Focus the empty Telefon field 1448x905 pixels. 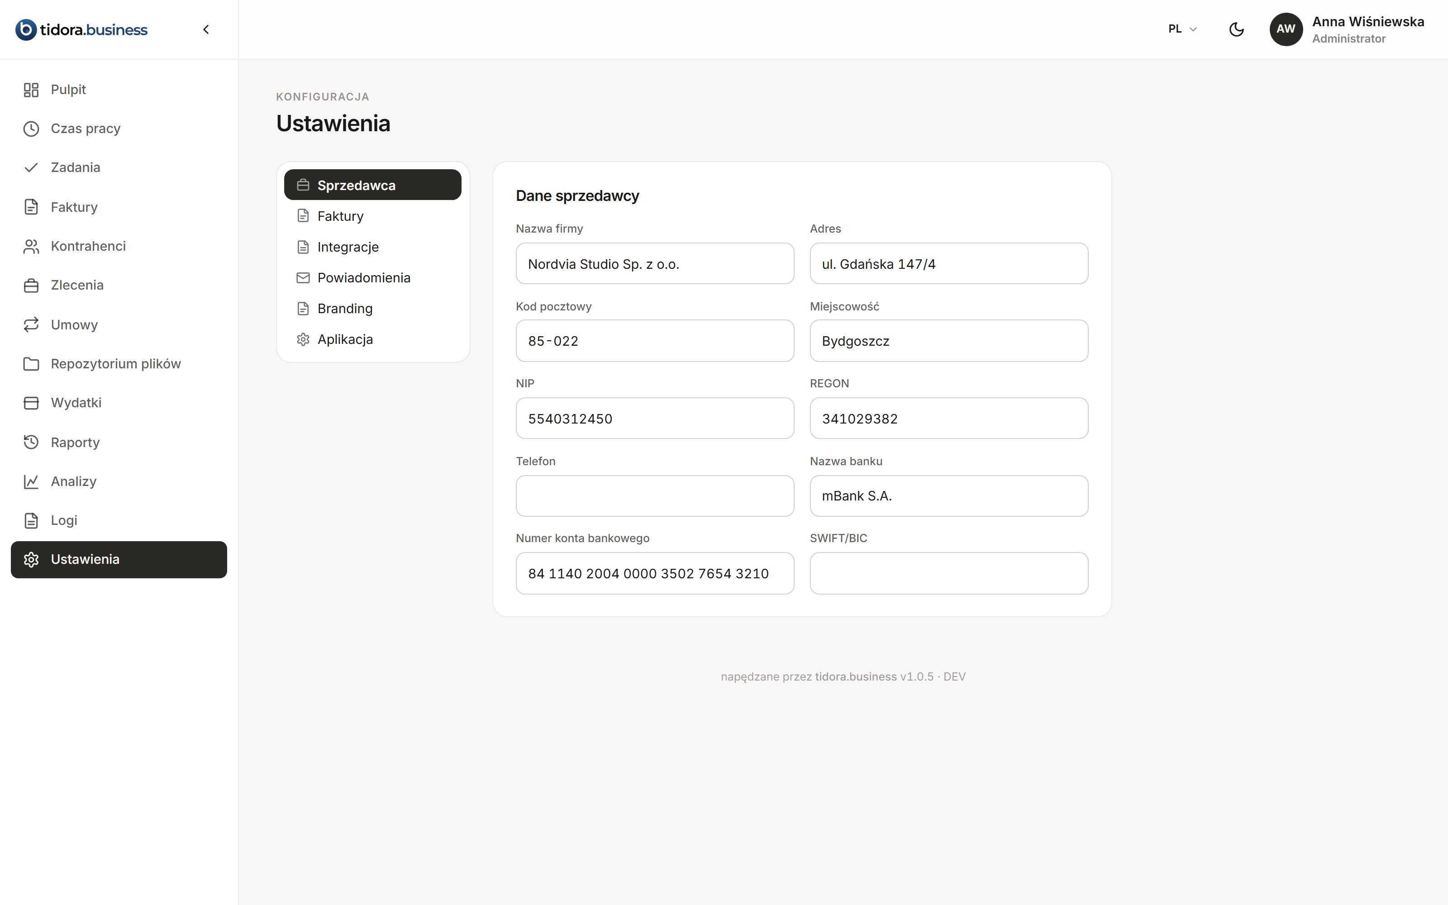(x=655, y=495)
